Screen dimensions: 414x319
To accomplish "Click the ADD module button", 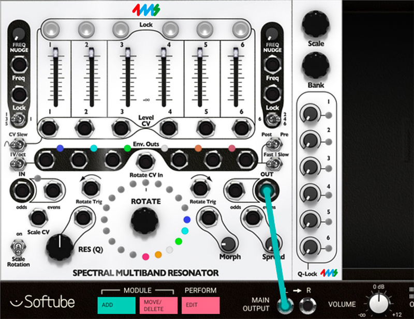I will click(x=115, y=305).
